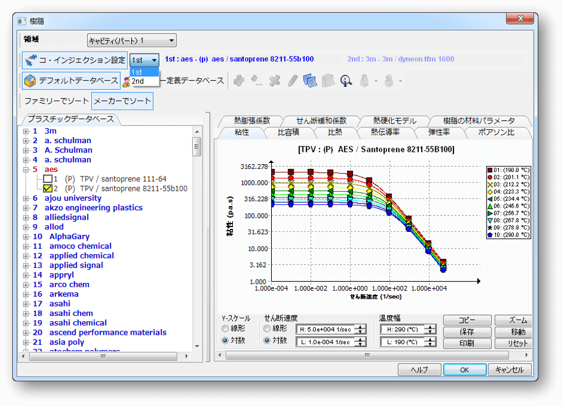563x406 pixels.
Task: Click legend marker 04: (223.3 °C)
Action: pyautogui.click(x=489, y=192)
